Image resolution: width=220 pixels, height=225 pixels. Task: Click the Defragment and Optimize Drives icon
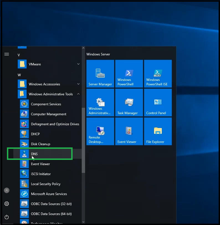click(x=24, y=124)
